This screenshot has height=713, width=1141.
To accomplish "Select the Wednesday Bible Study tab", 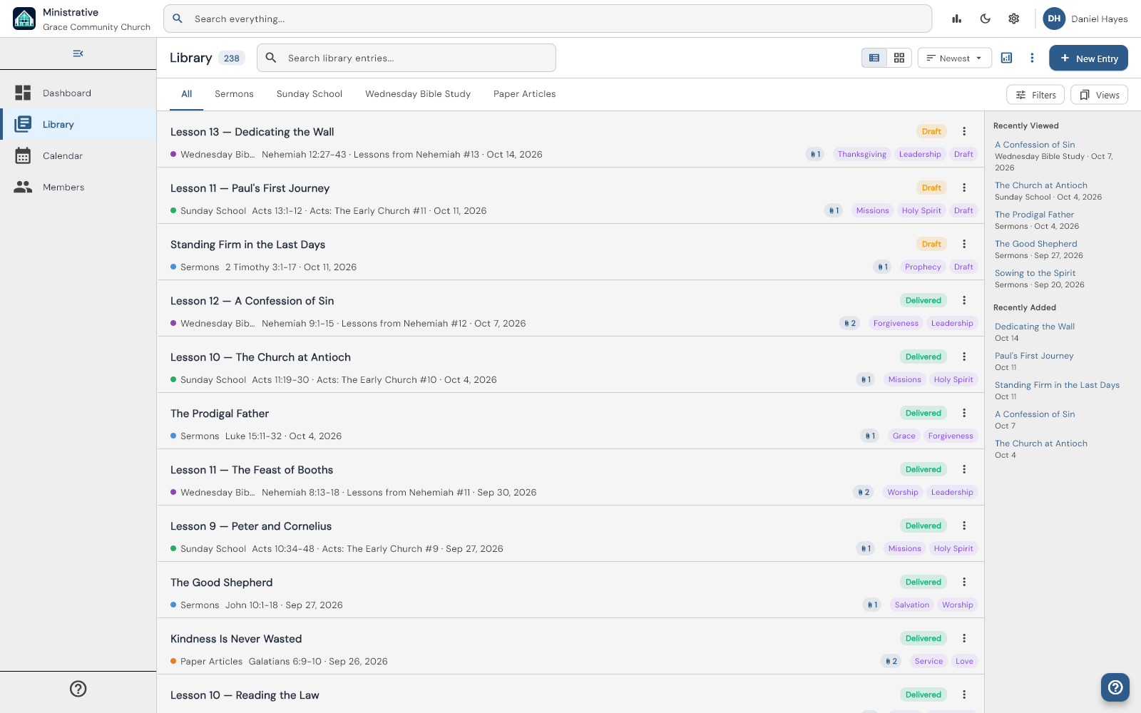I will point(418,94).
